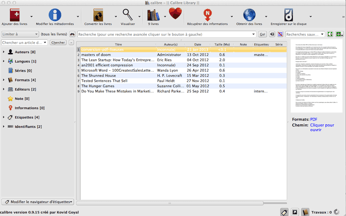This screenshot has width=346, height=216.
Task: Expand the Etiquettes [4] tree node
Action: 3,117
